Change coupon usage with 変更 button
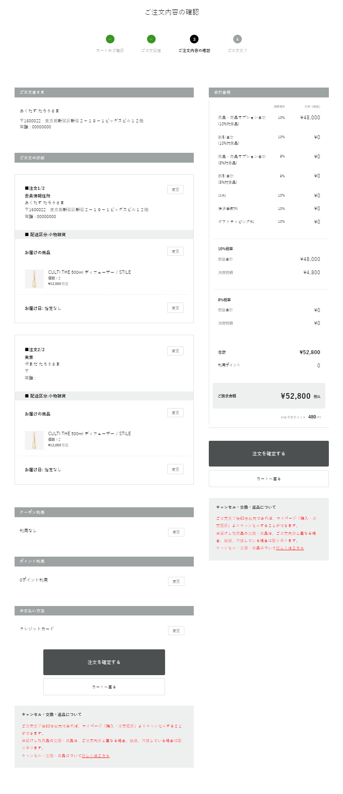This screenshot has height=794, width=343. [x=176, y=532]
